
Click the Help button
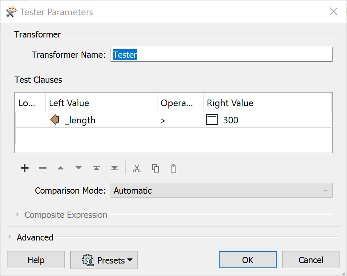pos(36,260)
